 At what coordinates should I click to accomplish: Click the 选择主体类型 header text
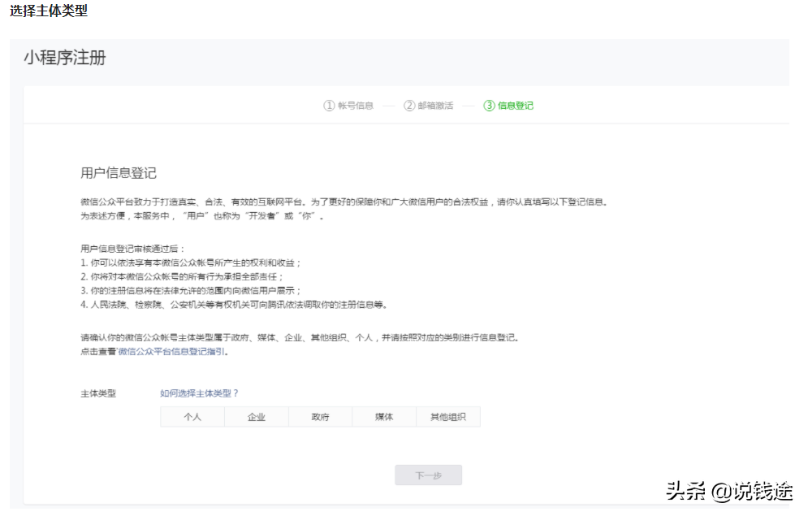[x=46, y=11]
